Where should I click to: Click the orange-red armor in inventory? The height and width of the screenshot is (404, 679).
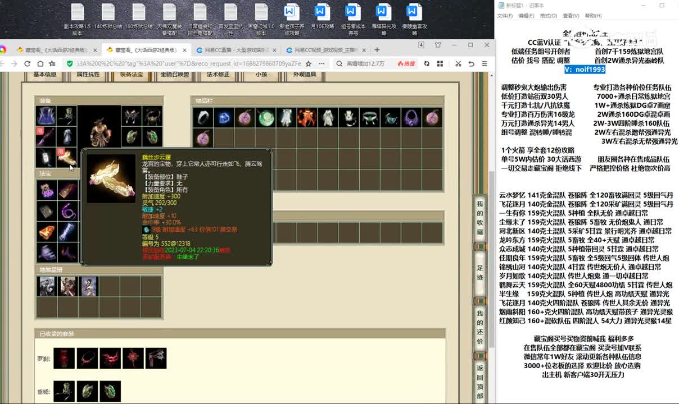click(307, 118)
